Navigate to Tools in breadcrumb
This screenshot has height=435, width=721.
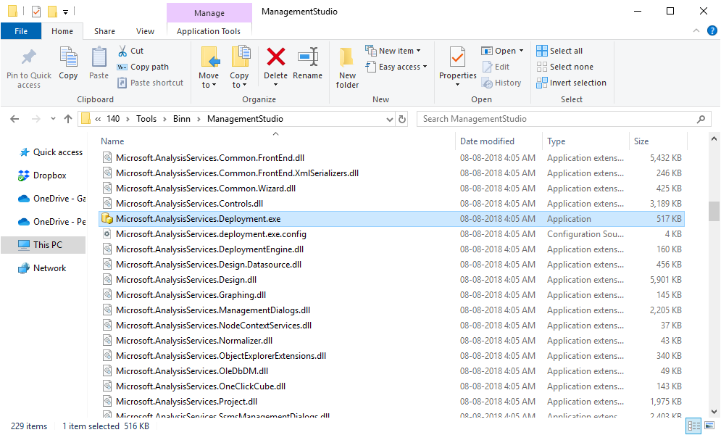pos(146,119)
